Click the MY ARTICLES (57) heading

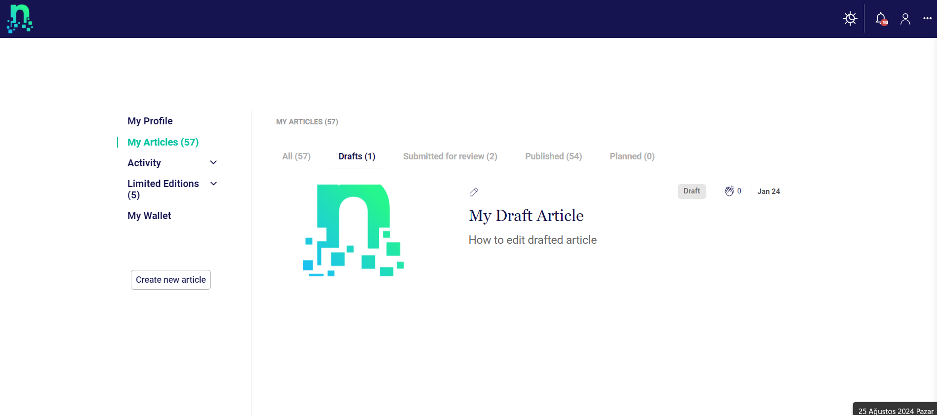tap(307, 122)
